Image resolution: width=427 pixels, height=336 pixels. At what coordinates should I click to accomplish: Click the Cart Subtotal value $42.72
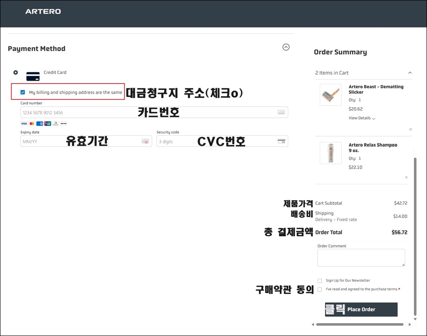(x=401, y=203)
